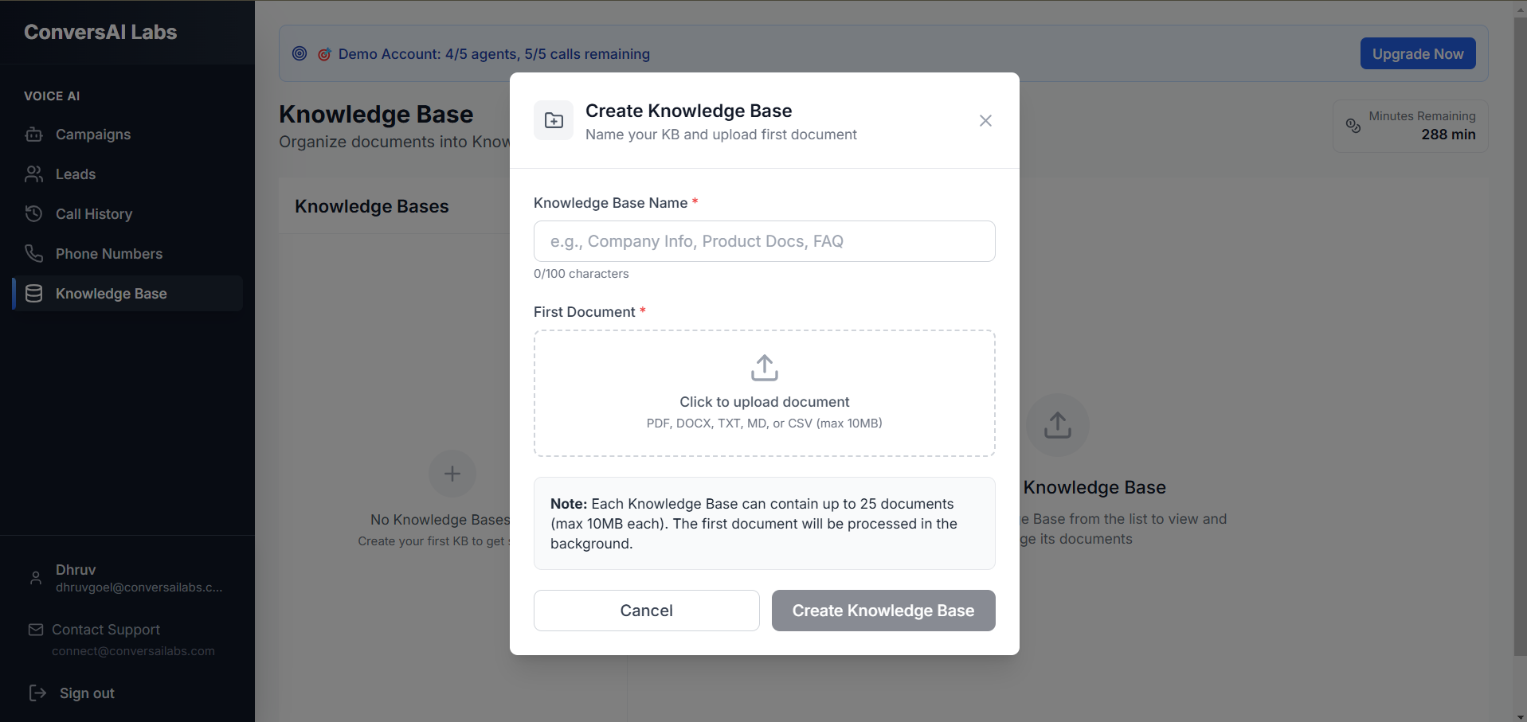1527x722 pixels.
Task: Focus the Knowledge Base Name field
Action: pos(765,241)
